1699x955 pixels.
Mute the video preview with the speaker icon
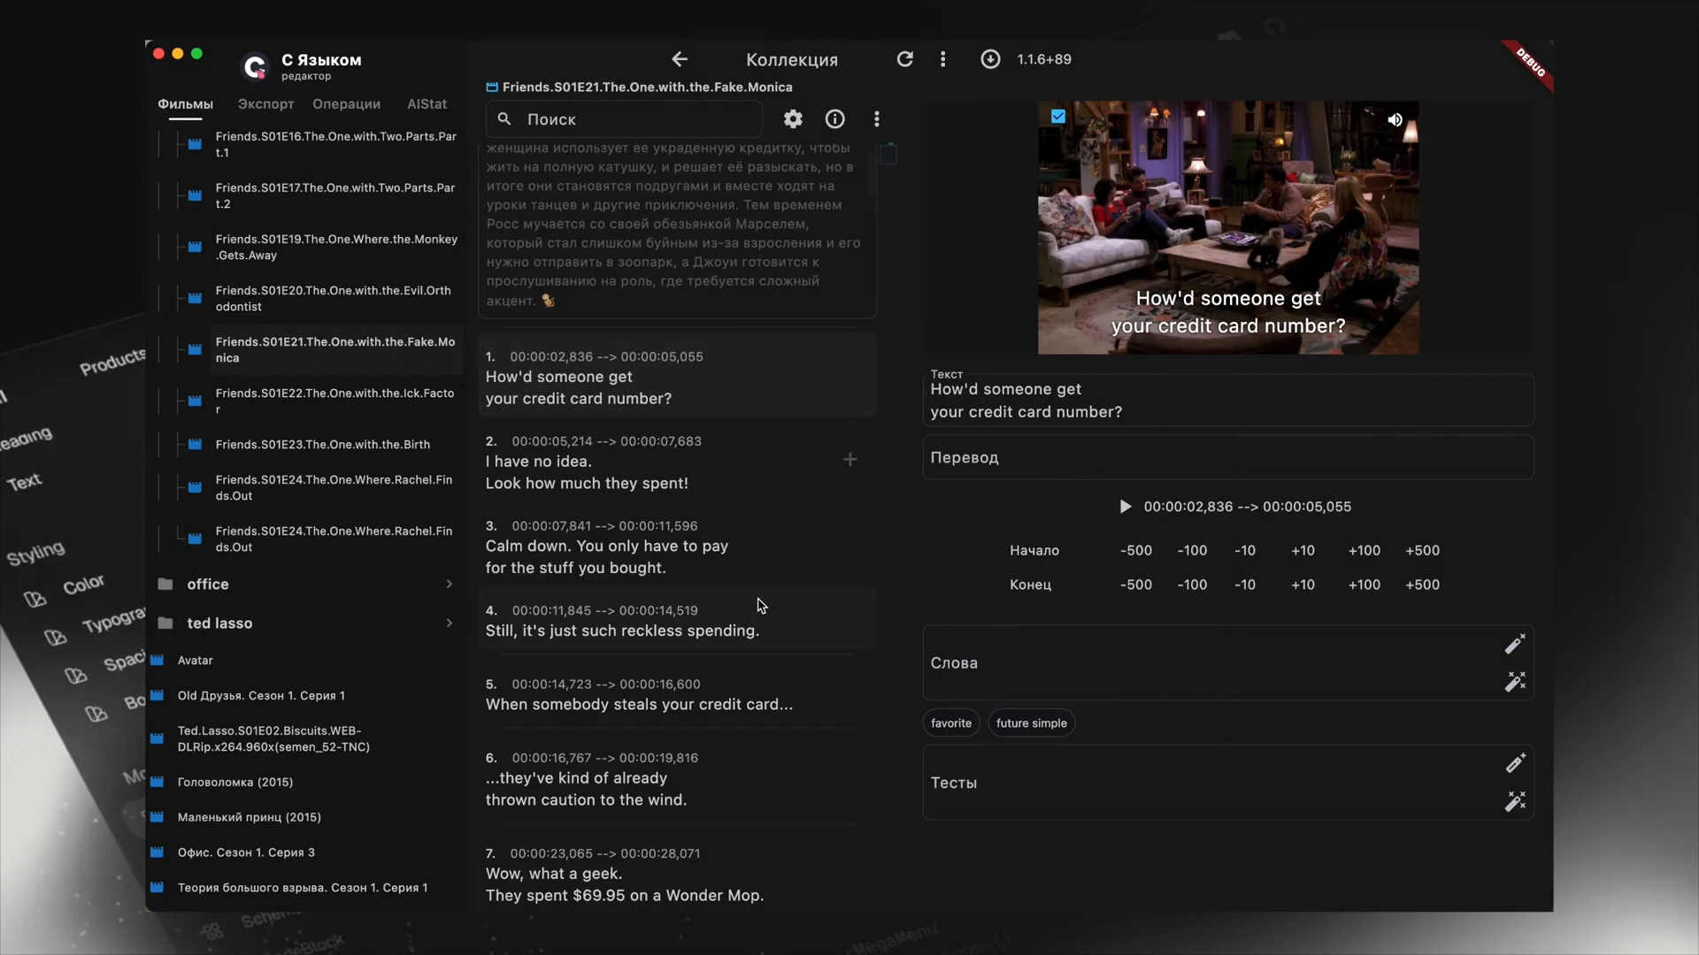point(1395,119)
